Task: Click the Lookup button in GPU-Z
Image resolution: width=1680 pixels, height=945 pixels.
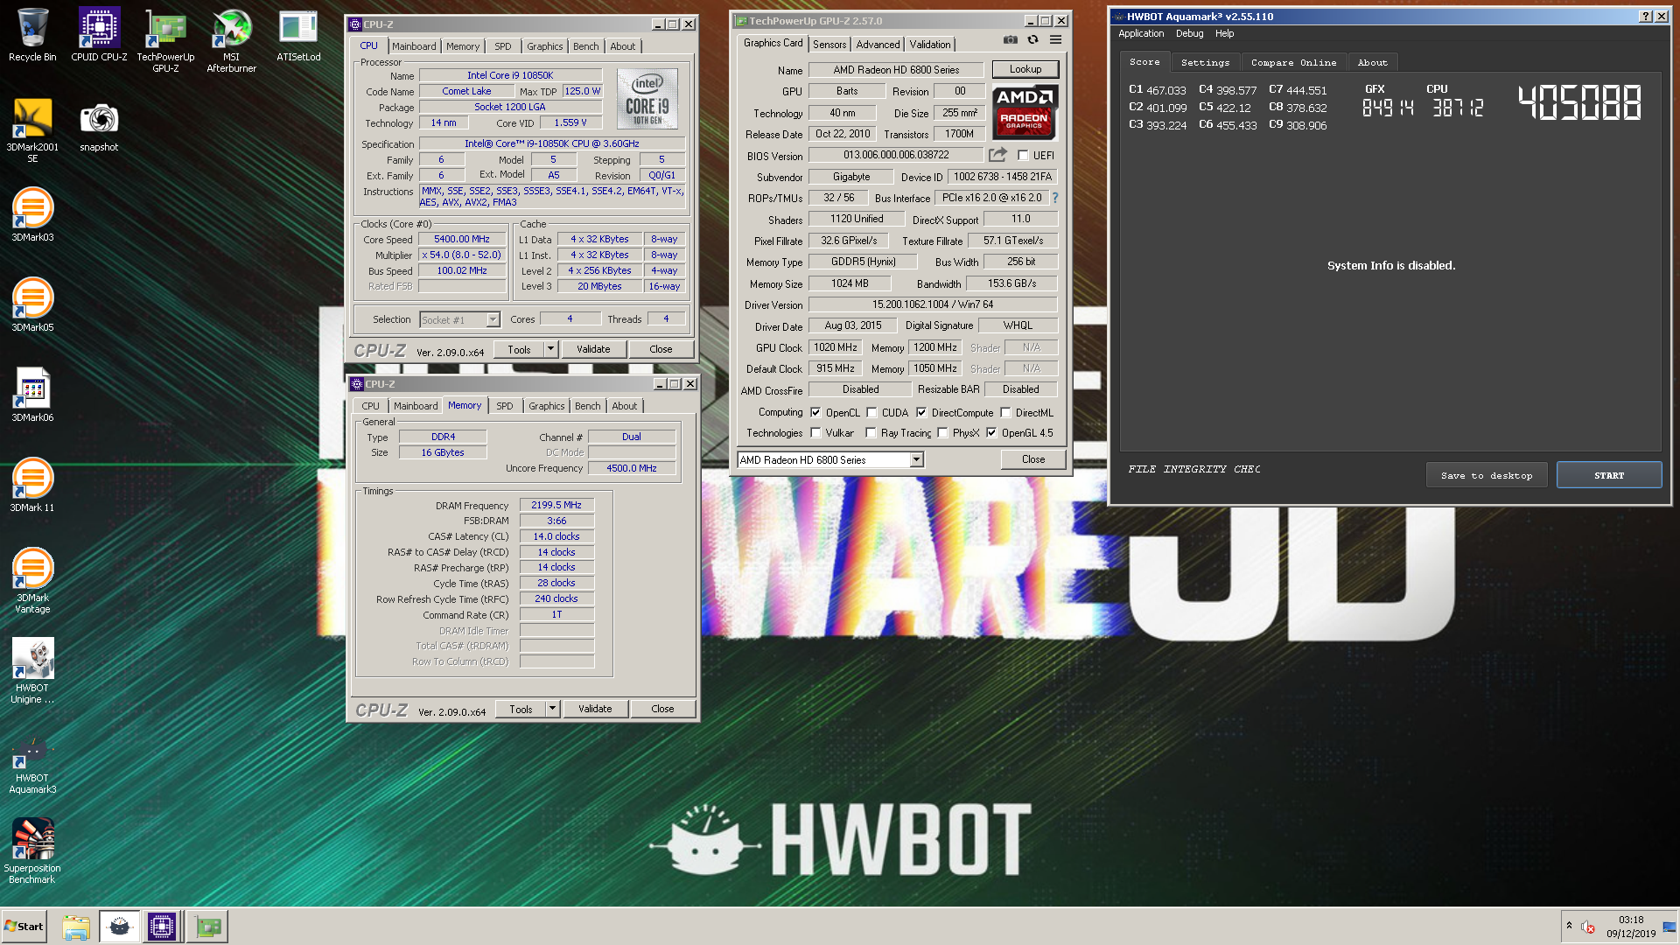Action: coord(1025,69)
